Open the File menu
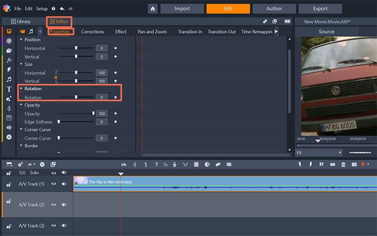 [18, 9]
